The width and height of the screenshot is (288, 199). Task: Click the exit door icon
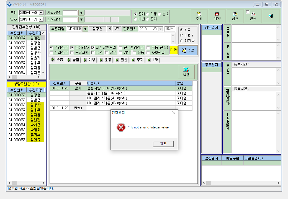[271, 16]
